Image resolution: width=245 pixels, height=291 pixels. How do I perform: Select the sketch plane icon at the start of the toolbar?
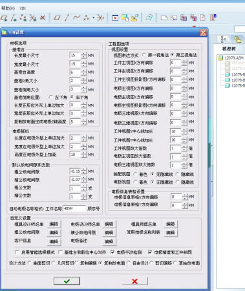pos(4,18)
